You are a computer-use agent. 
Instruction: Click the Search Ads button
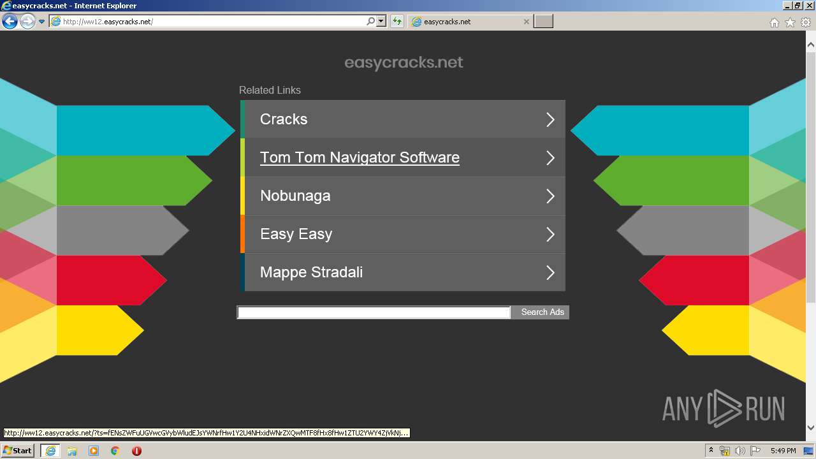pos(540,312)
